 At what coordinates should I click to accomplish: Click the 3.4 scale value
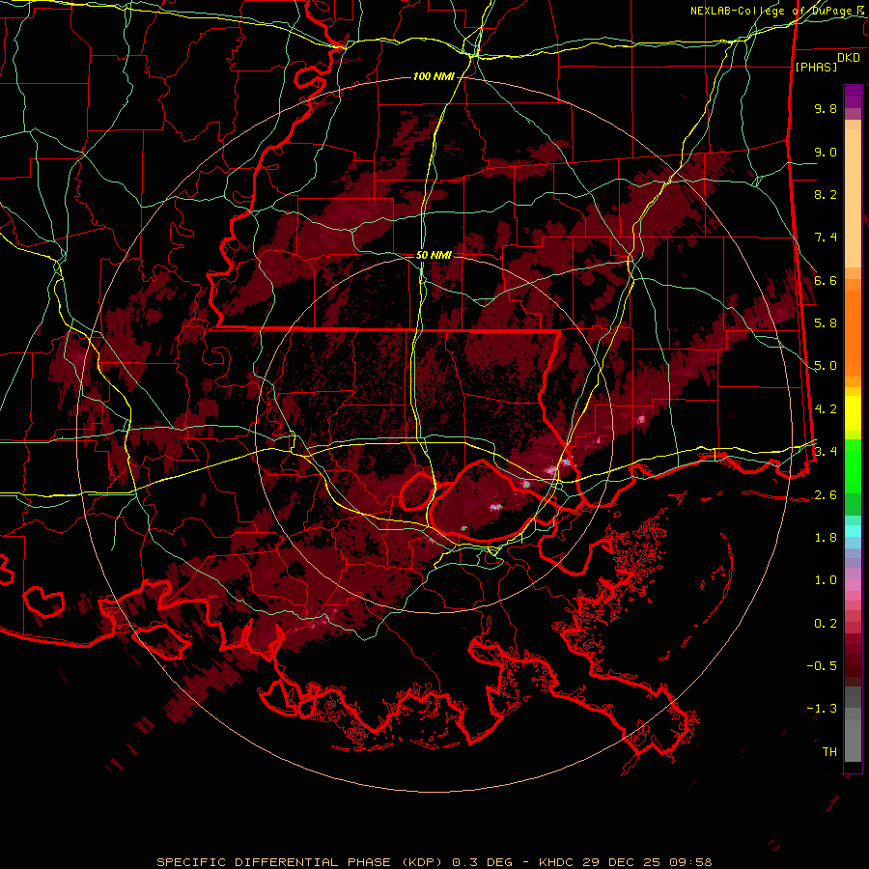pos(826,452)
